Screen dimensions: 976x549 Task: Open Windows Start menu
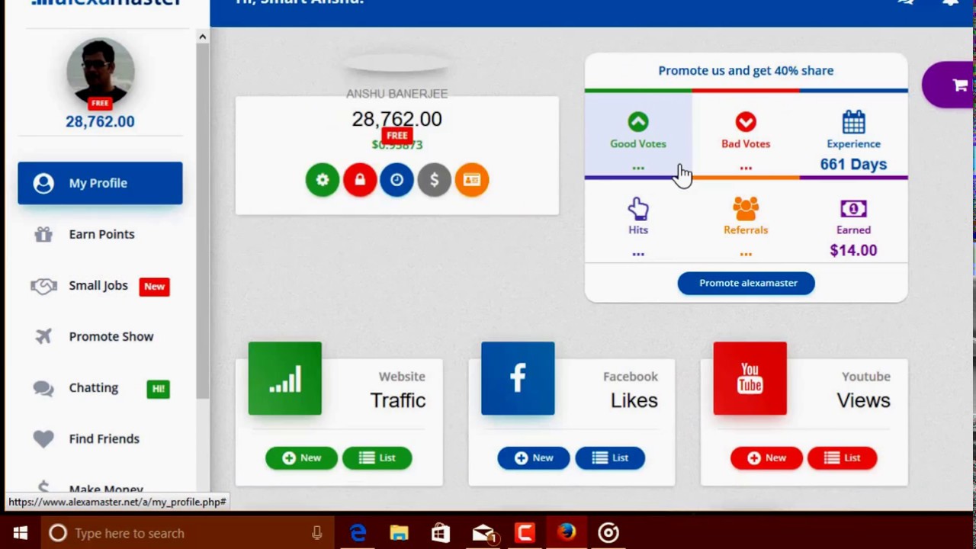21,533
